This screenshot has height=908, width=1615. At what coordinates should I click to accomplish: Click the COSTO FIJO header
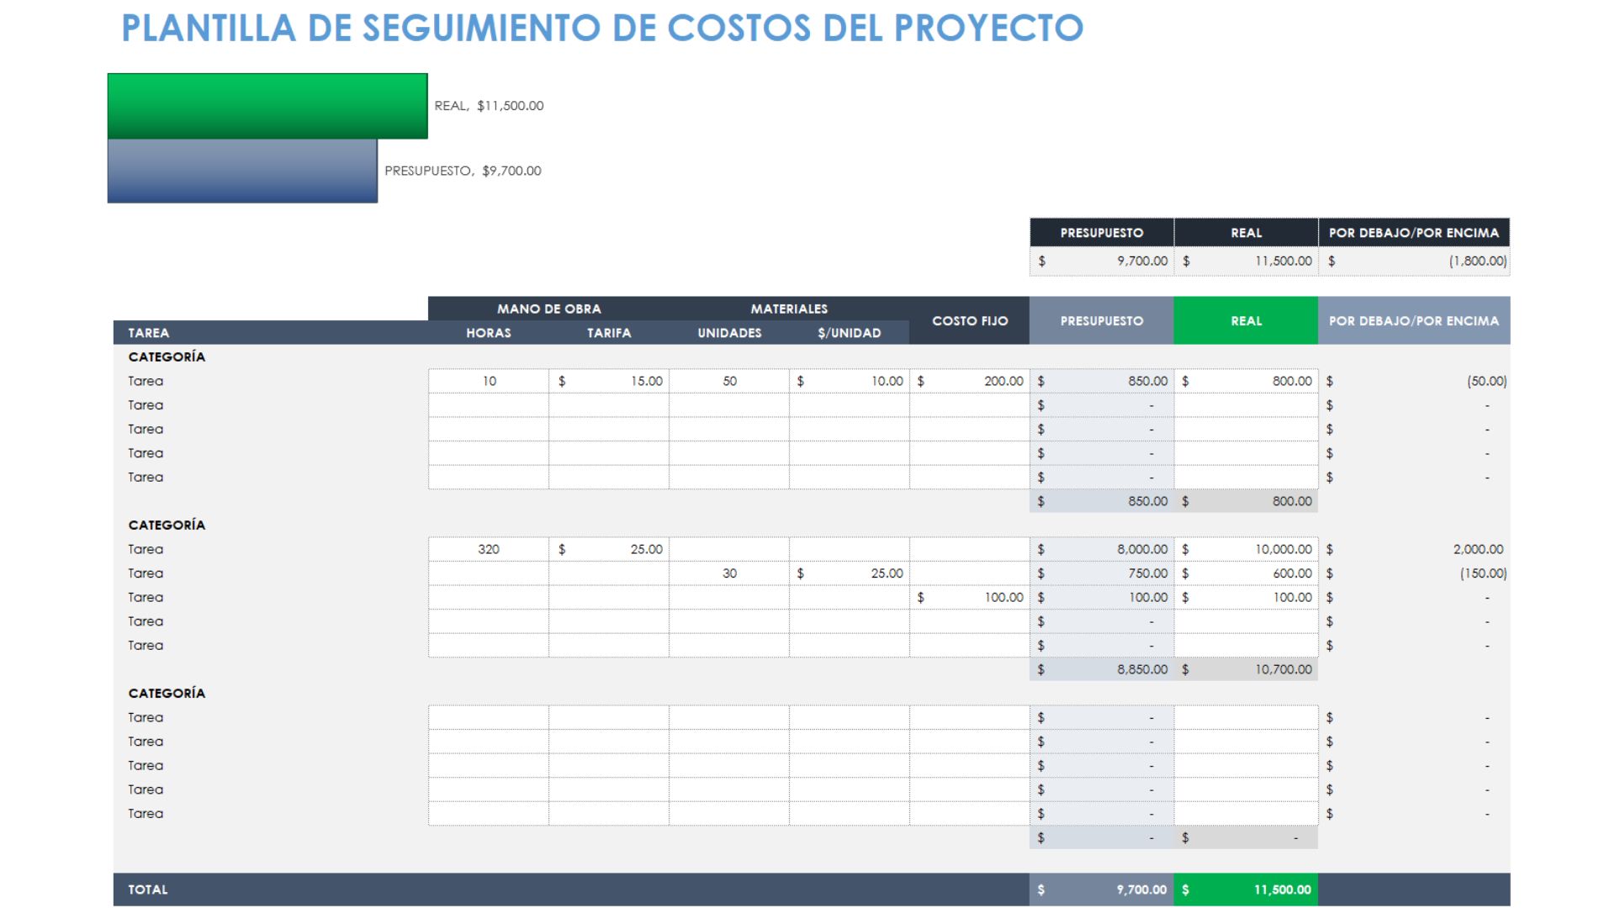point(970,320)
